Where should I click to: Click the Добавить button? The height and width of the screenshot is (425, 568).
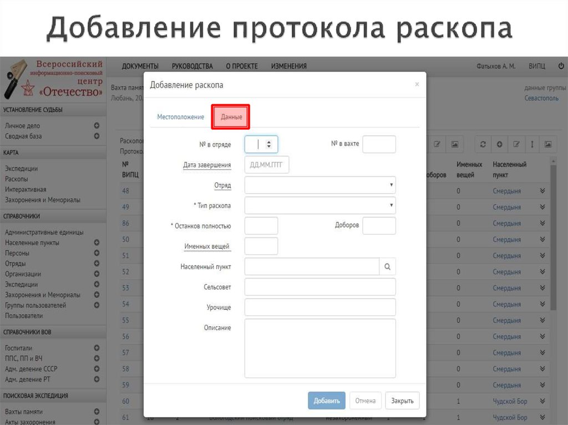pos(327,400)
